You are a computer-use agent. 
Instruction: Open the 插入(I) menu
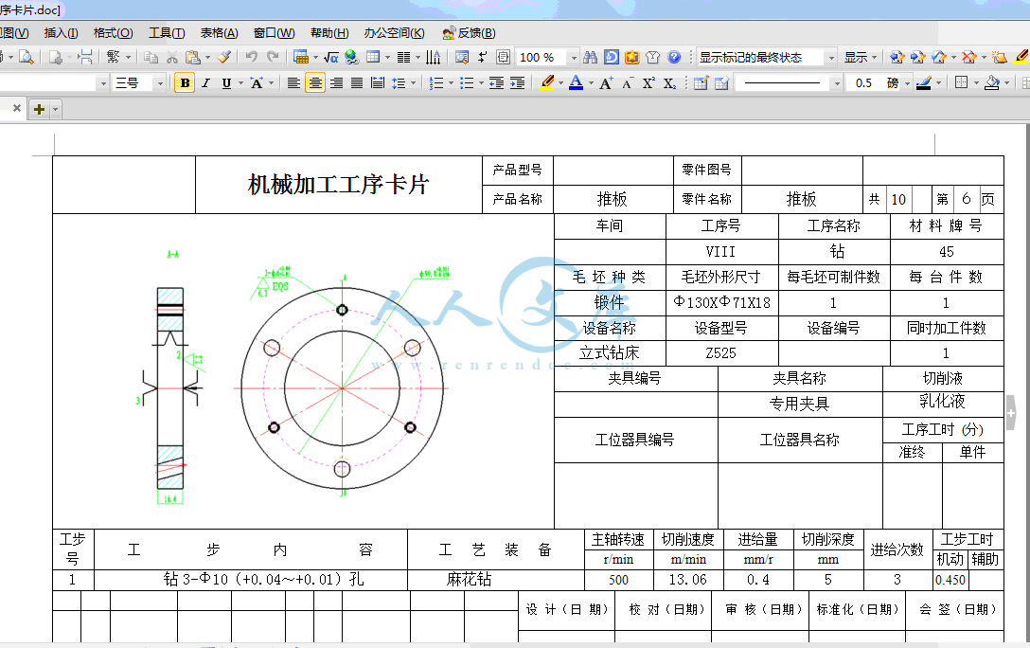tap(62, 33)
